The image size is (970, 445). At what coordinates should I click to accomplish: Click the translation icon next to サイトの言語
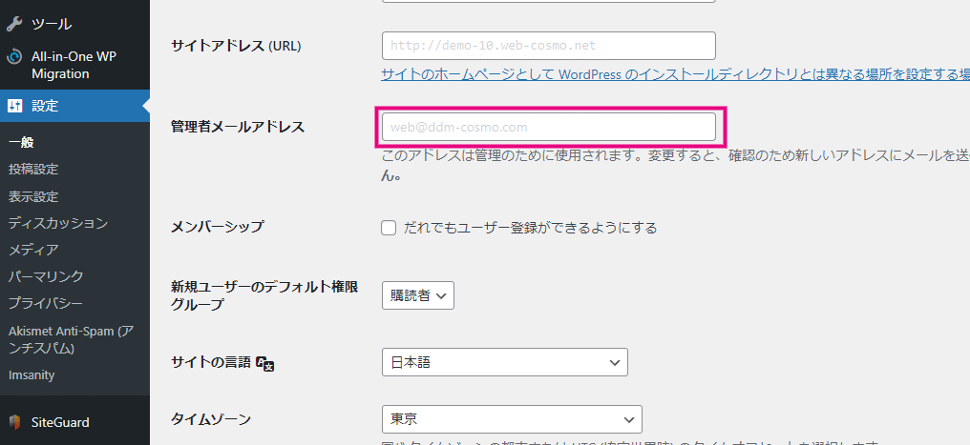[x=266, y=363]
